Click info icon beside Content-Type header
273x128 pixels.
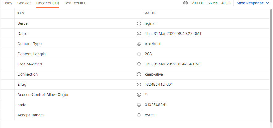(x=139, y=44)
